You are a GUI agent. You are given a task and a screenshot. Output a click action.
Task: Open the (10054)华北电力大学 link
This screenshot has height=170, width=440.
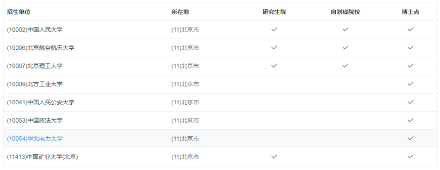tap(35, 139)
